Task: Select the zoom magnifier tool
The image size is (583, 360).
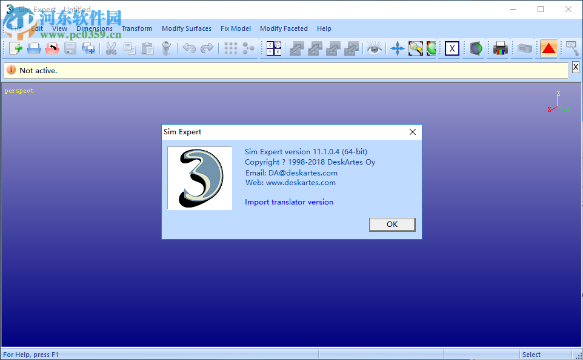Action: point(415,48)
